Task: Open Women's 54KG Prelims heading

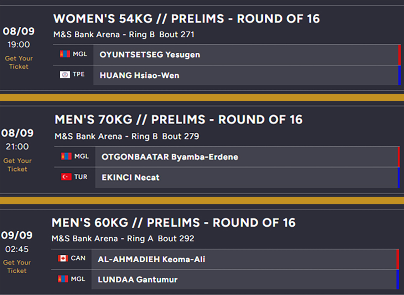Action: tap(186, 19)
